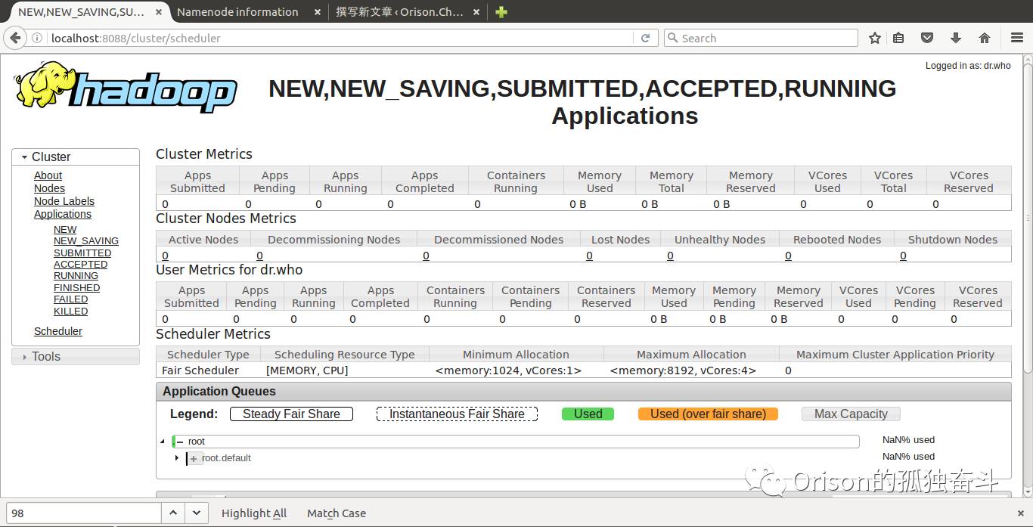Viewport: 1033px width, 527px height.
Task: Open the Nodes link
Action: (49, 188)
